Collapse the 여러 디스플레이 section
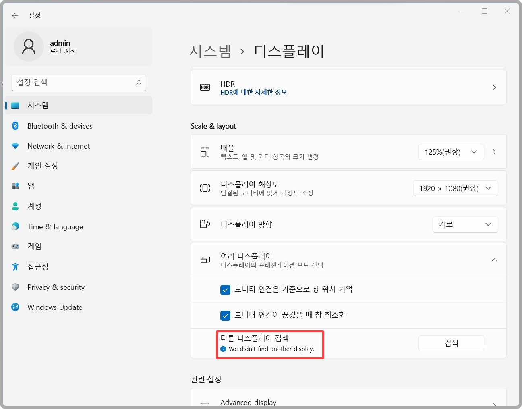The image size is (522, 409). 494,260
